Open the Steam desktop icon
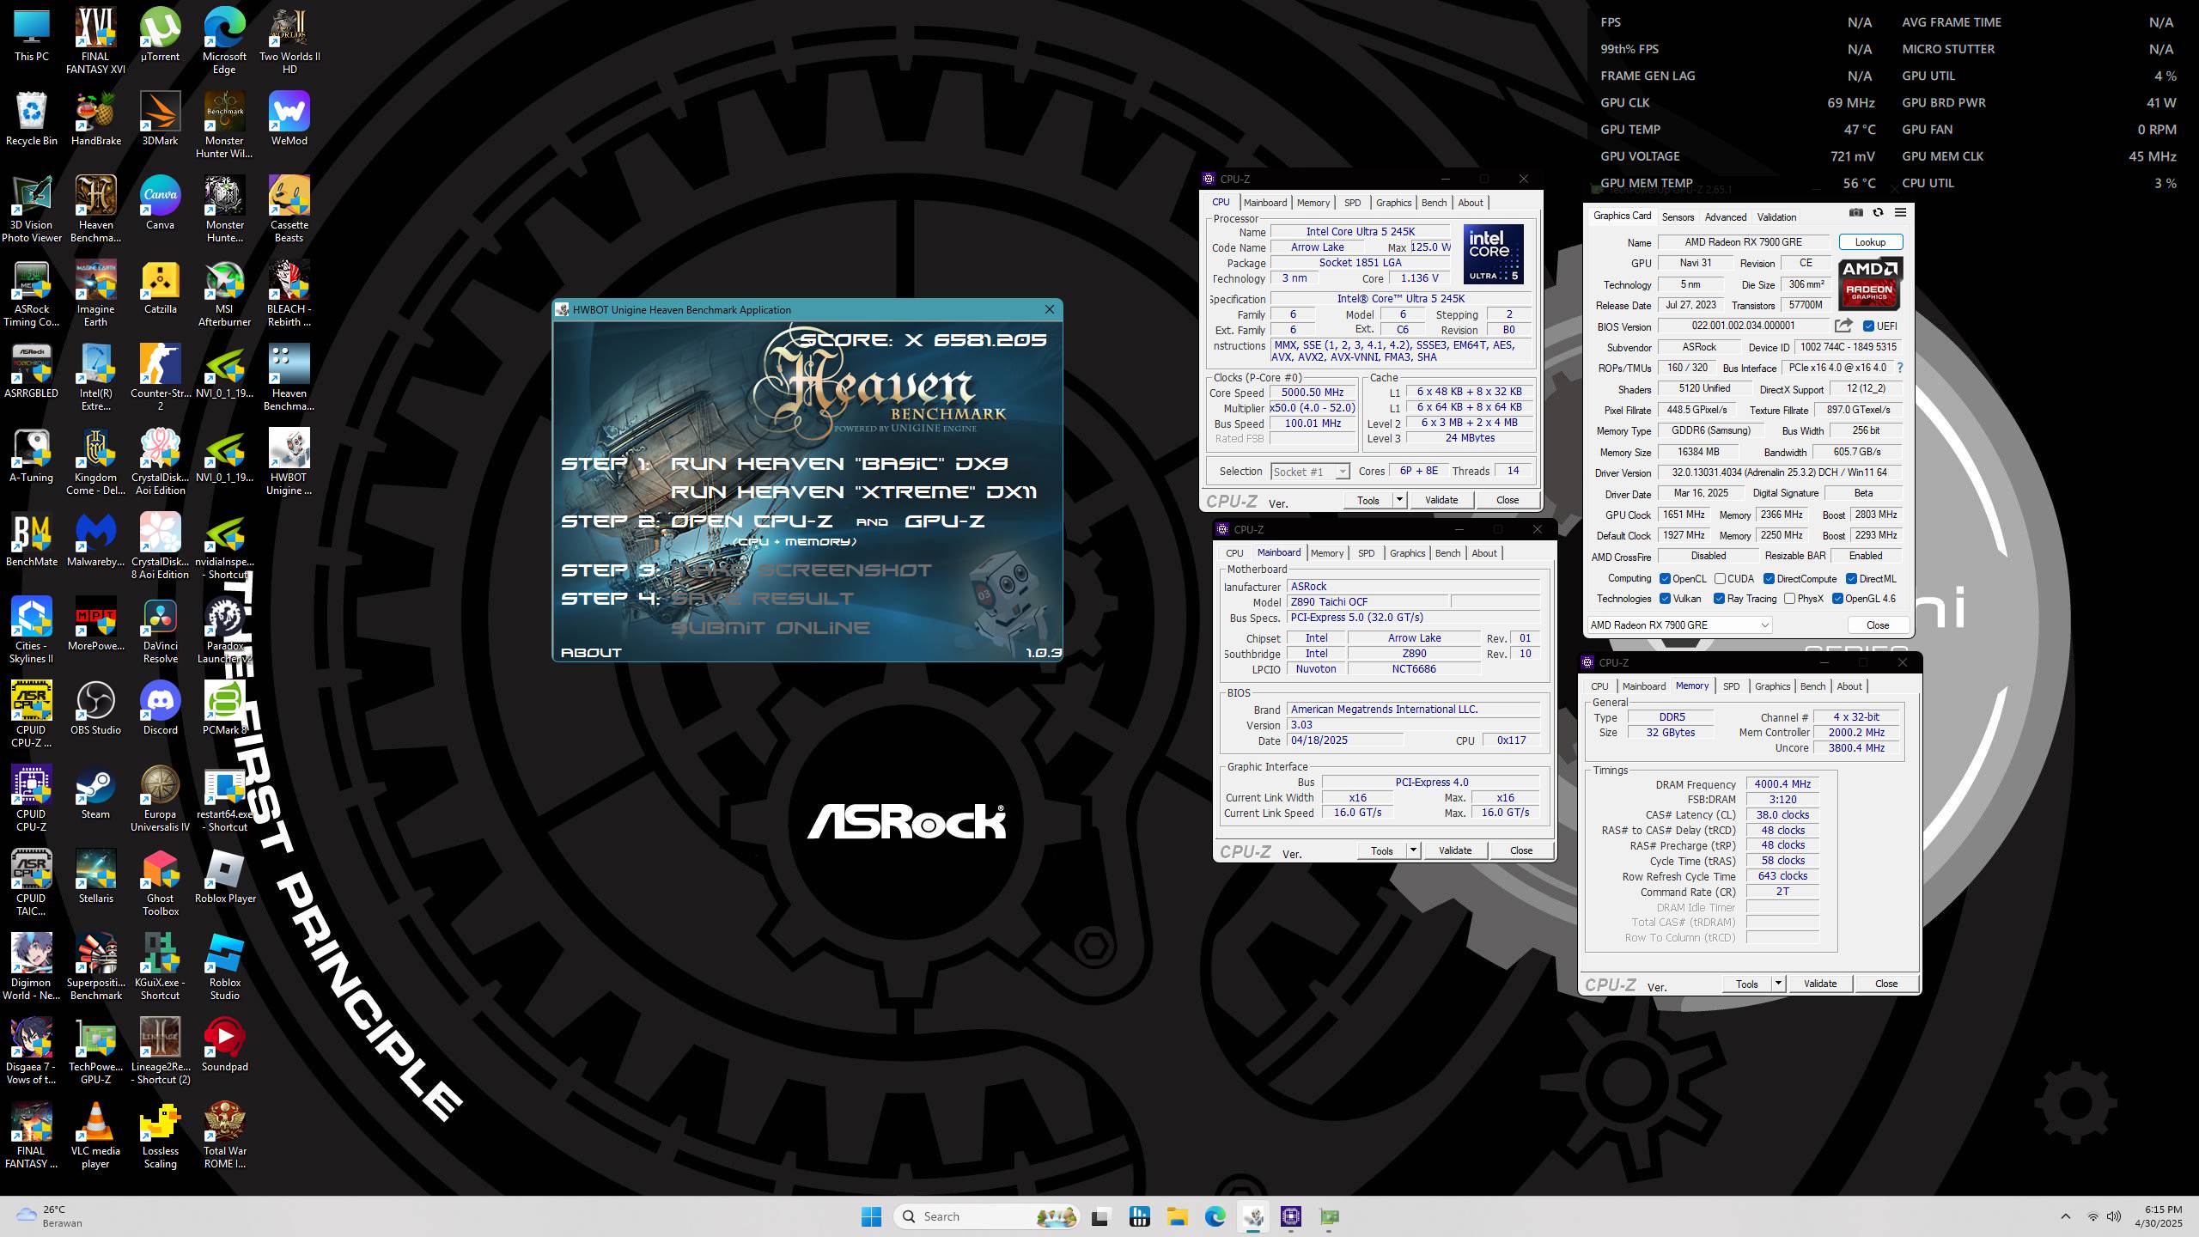The image size is (2199, 1237). tap(95, 793)
